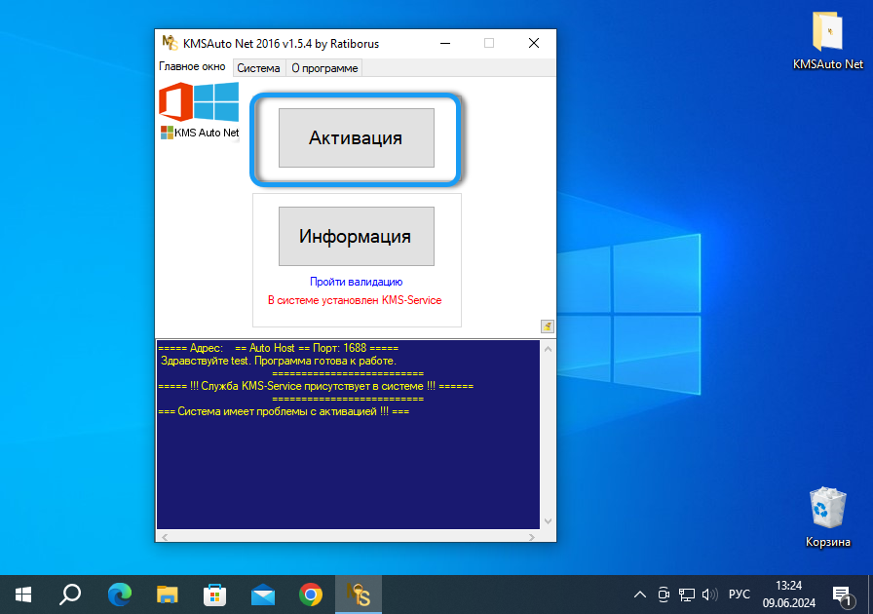Show hidden tray icons chevron

640,595
